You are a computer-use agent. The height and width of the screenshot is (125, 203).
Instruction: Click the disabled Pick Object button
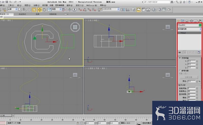pyautogui.click(x=189, y=77)
